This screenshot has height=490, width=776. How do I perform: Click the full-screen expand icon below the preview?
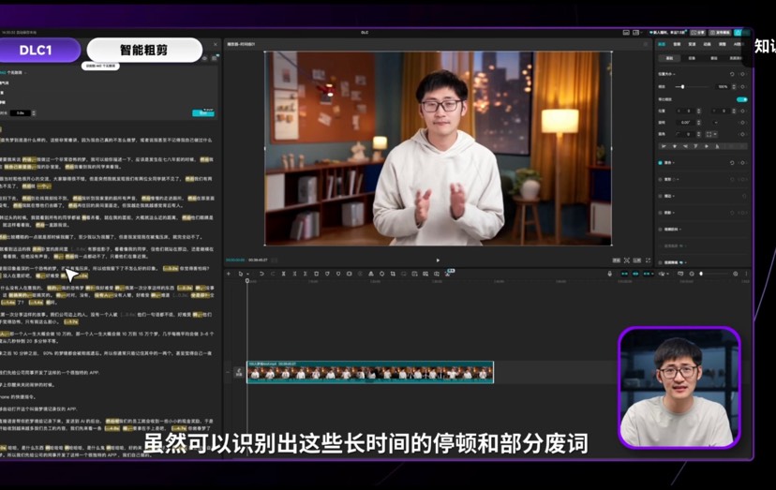point(648,260)
